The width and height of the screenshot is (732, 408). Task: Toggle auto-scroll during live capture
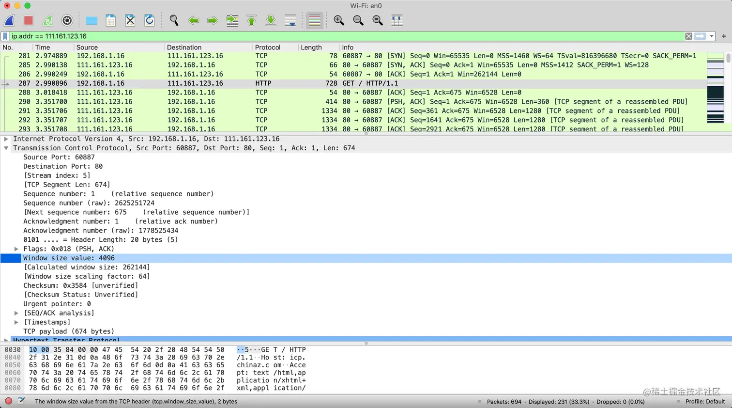(290, 20)
